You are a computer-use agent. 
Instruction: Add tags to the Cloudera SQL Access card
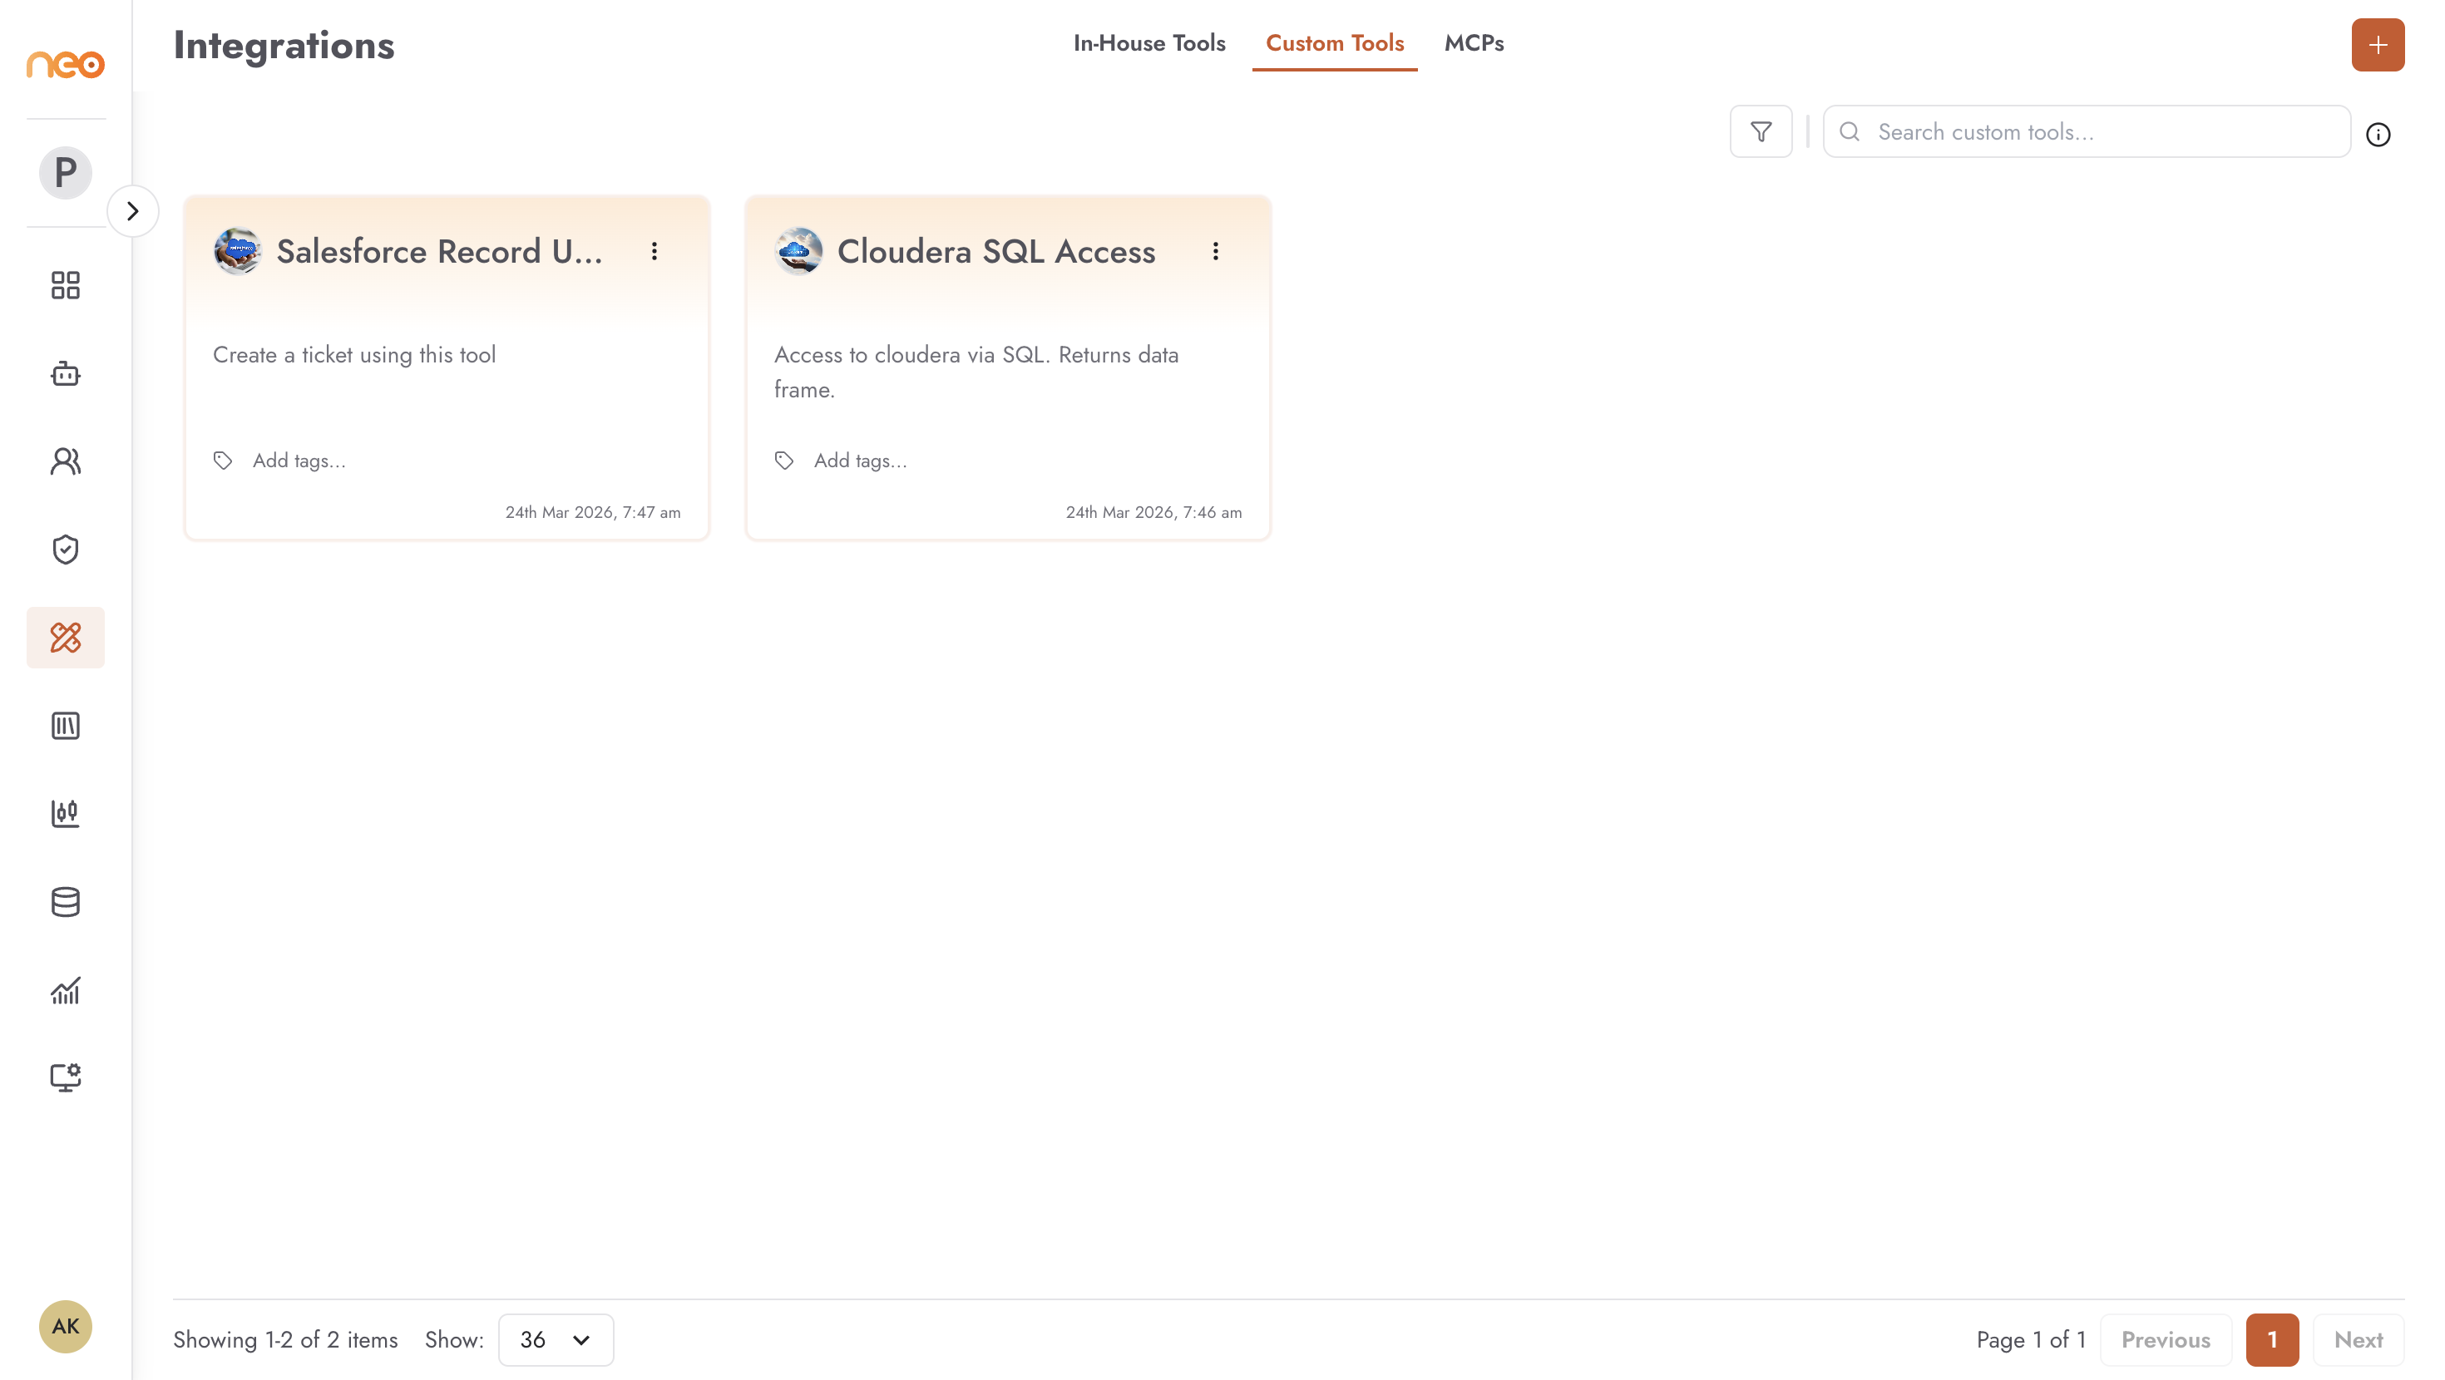point(860,461)
